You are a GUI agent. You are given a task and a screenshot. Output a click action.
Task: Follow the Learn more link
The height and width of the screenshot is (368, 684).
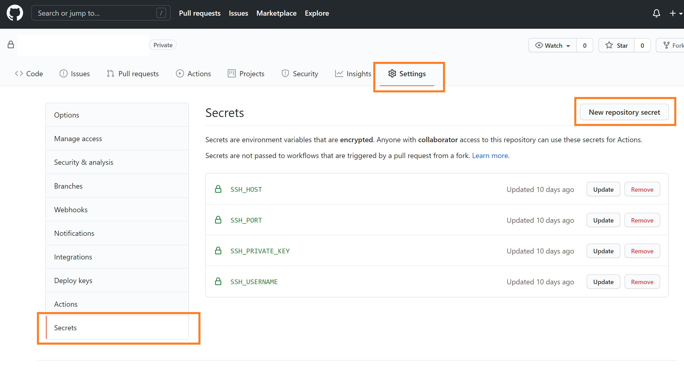490,156
